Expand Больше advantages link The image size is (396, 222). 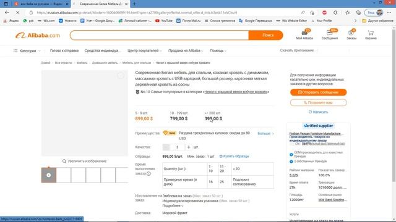coord(265,133)
